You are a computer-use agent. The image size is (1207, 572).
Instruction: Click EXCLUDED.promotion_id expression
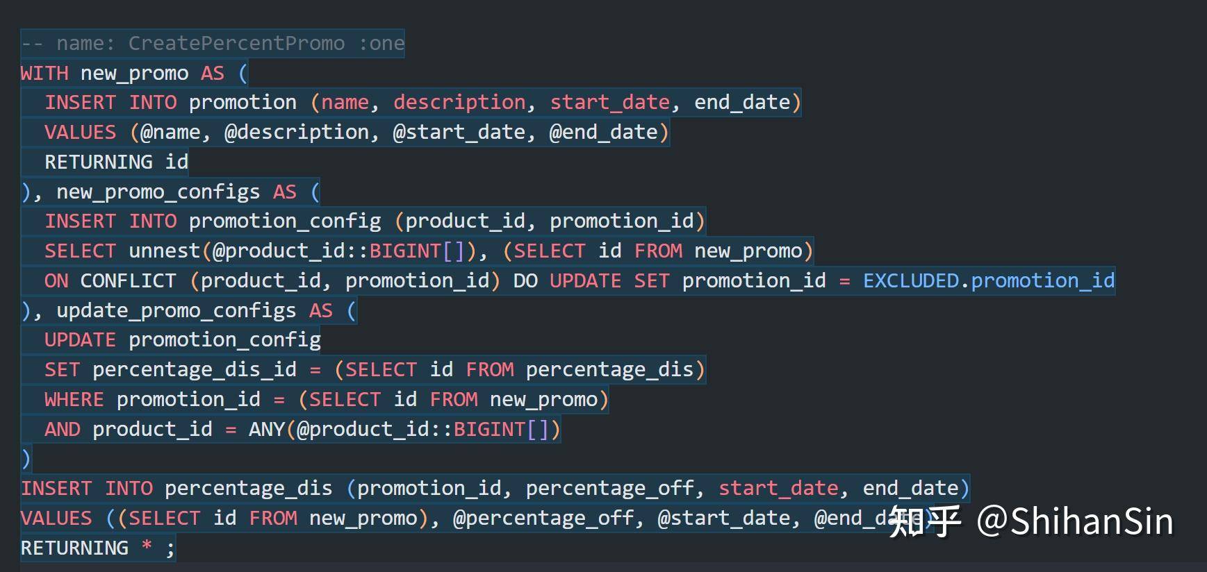click(988, 280)
